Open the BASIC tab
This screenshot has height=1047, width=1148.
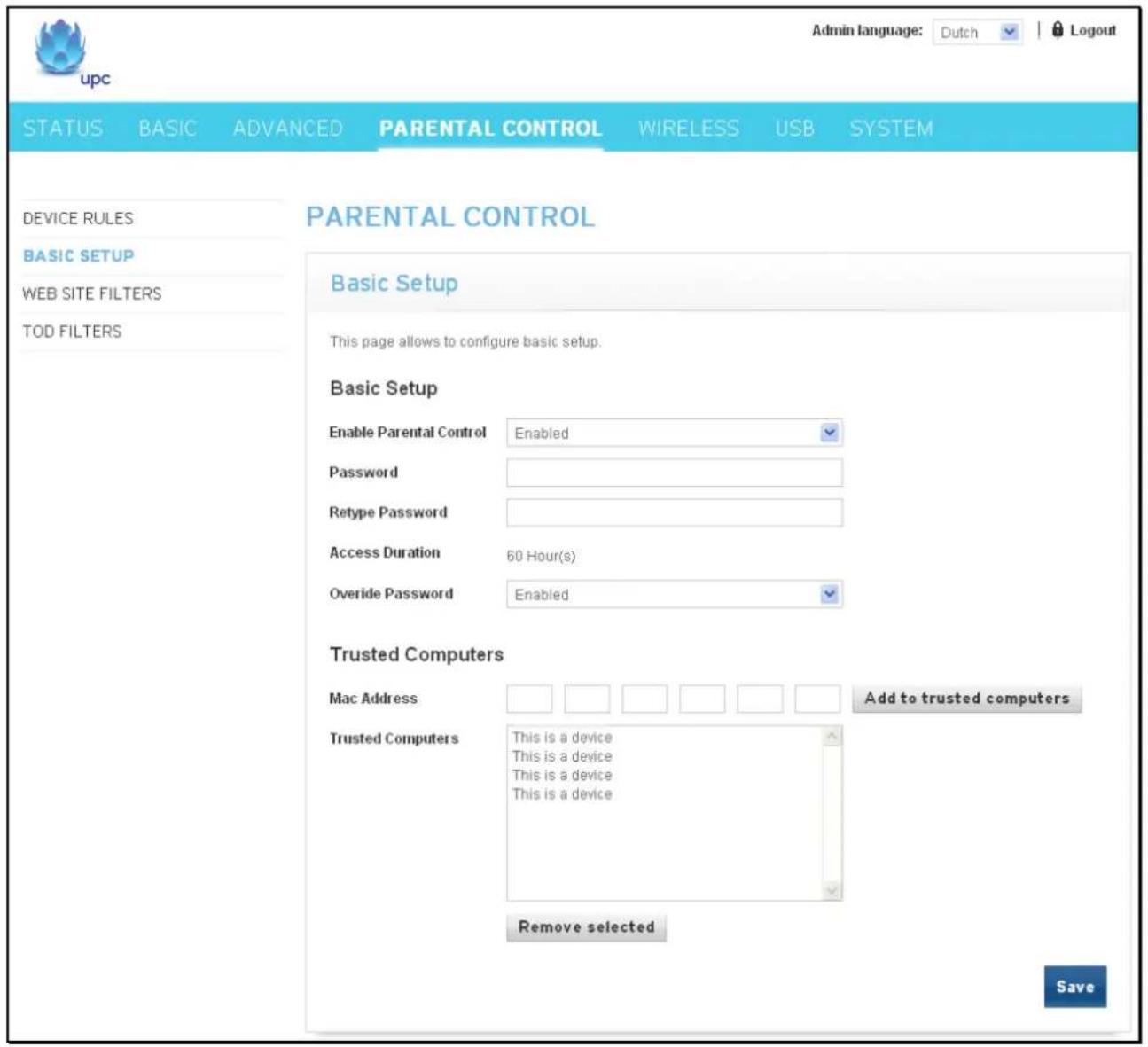click(168, 128)
